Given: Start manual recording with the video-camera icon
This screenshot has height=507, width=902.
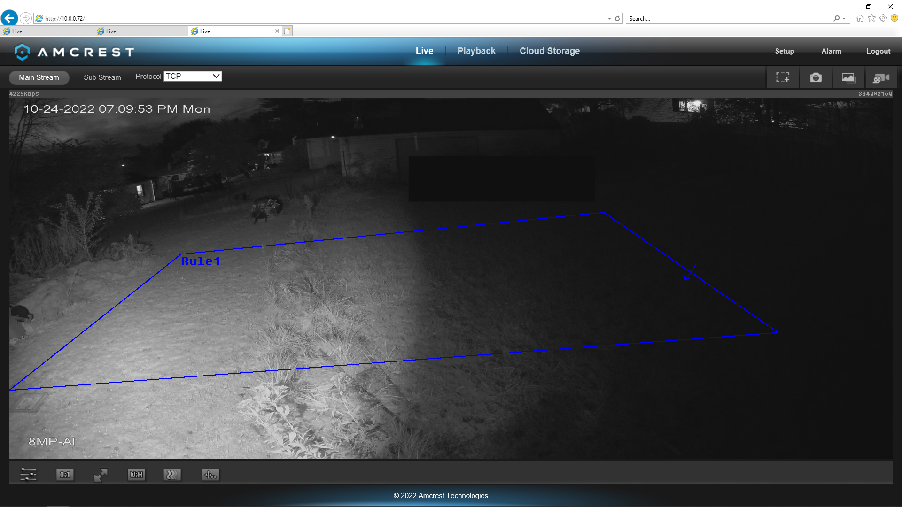Looking at the screenshot, I should pos(881,77).
